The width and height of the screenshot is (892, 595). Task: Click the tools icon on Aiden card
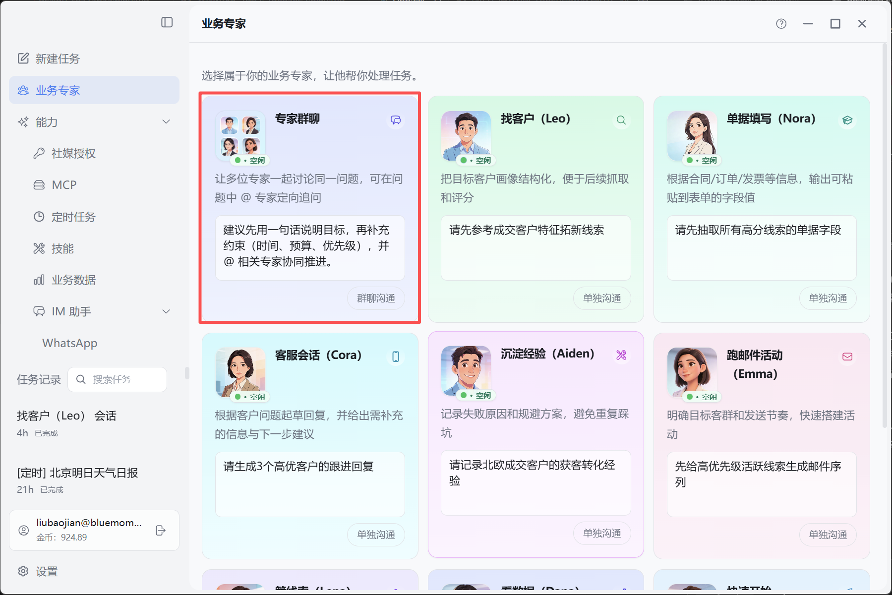click(x=621, y=355)
